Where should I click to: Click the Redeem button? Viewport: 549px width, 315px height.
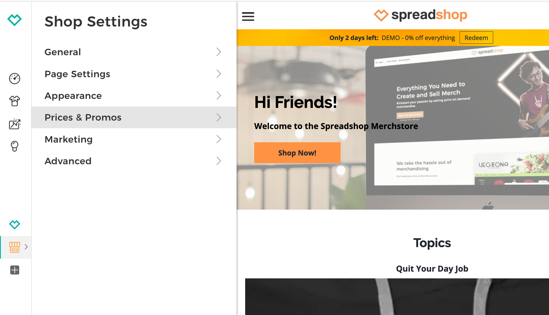pyautogui.click(x=476, y=38)
